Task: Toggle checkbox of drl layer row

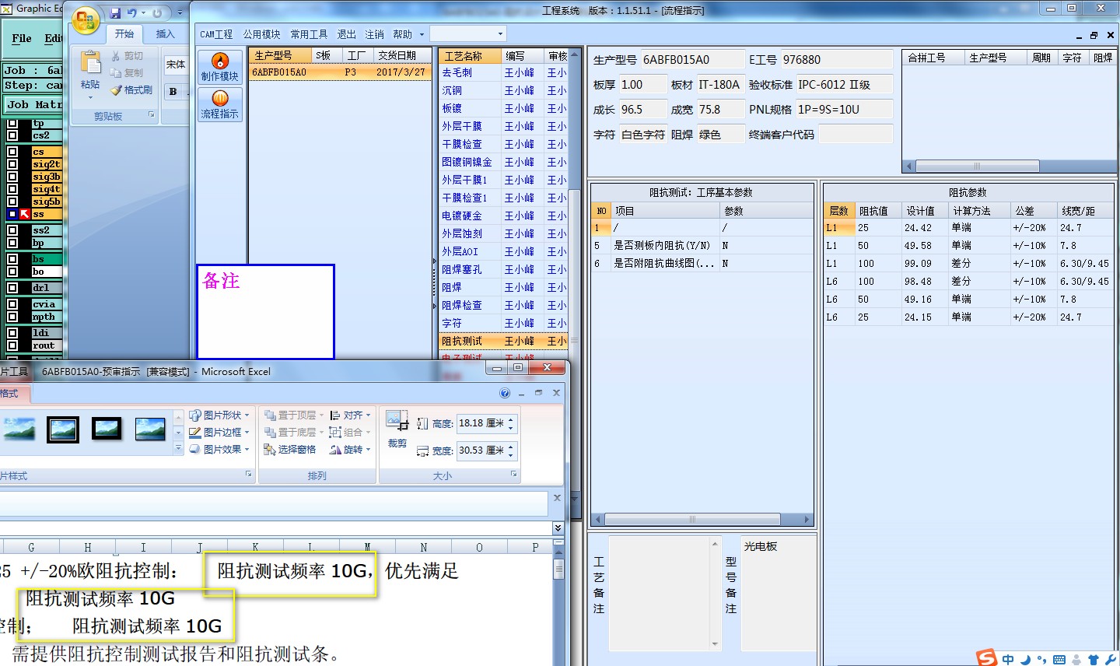Action: pyautogui.click(x=12, y=288)
